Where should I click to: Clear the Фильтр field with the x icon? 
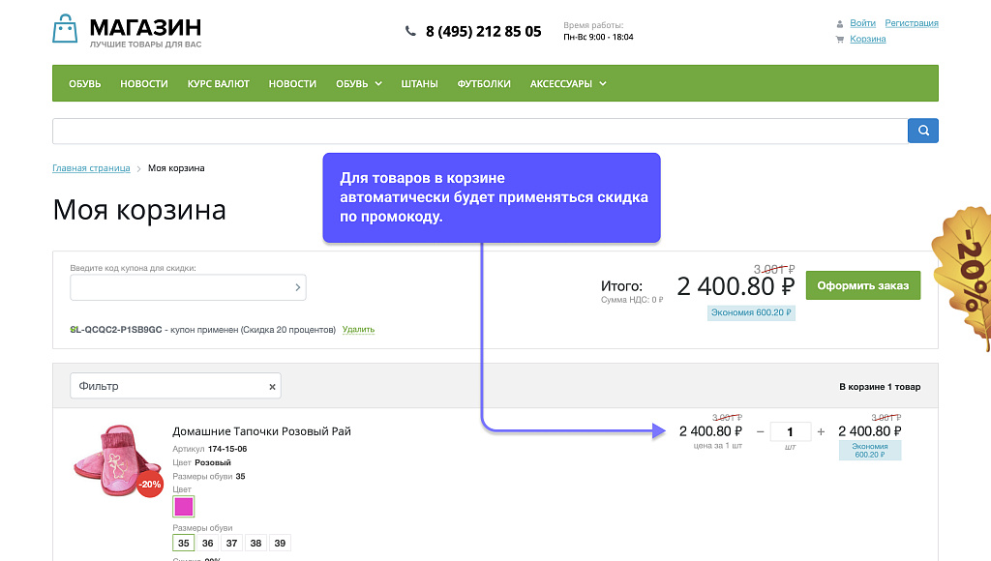tap(272, 385)
